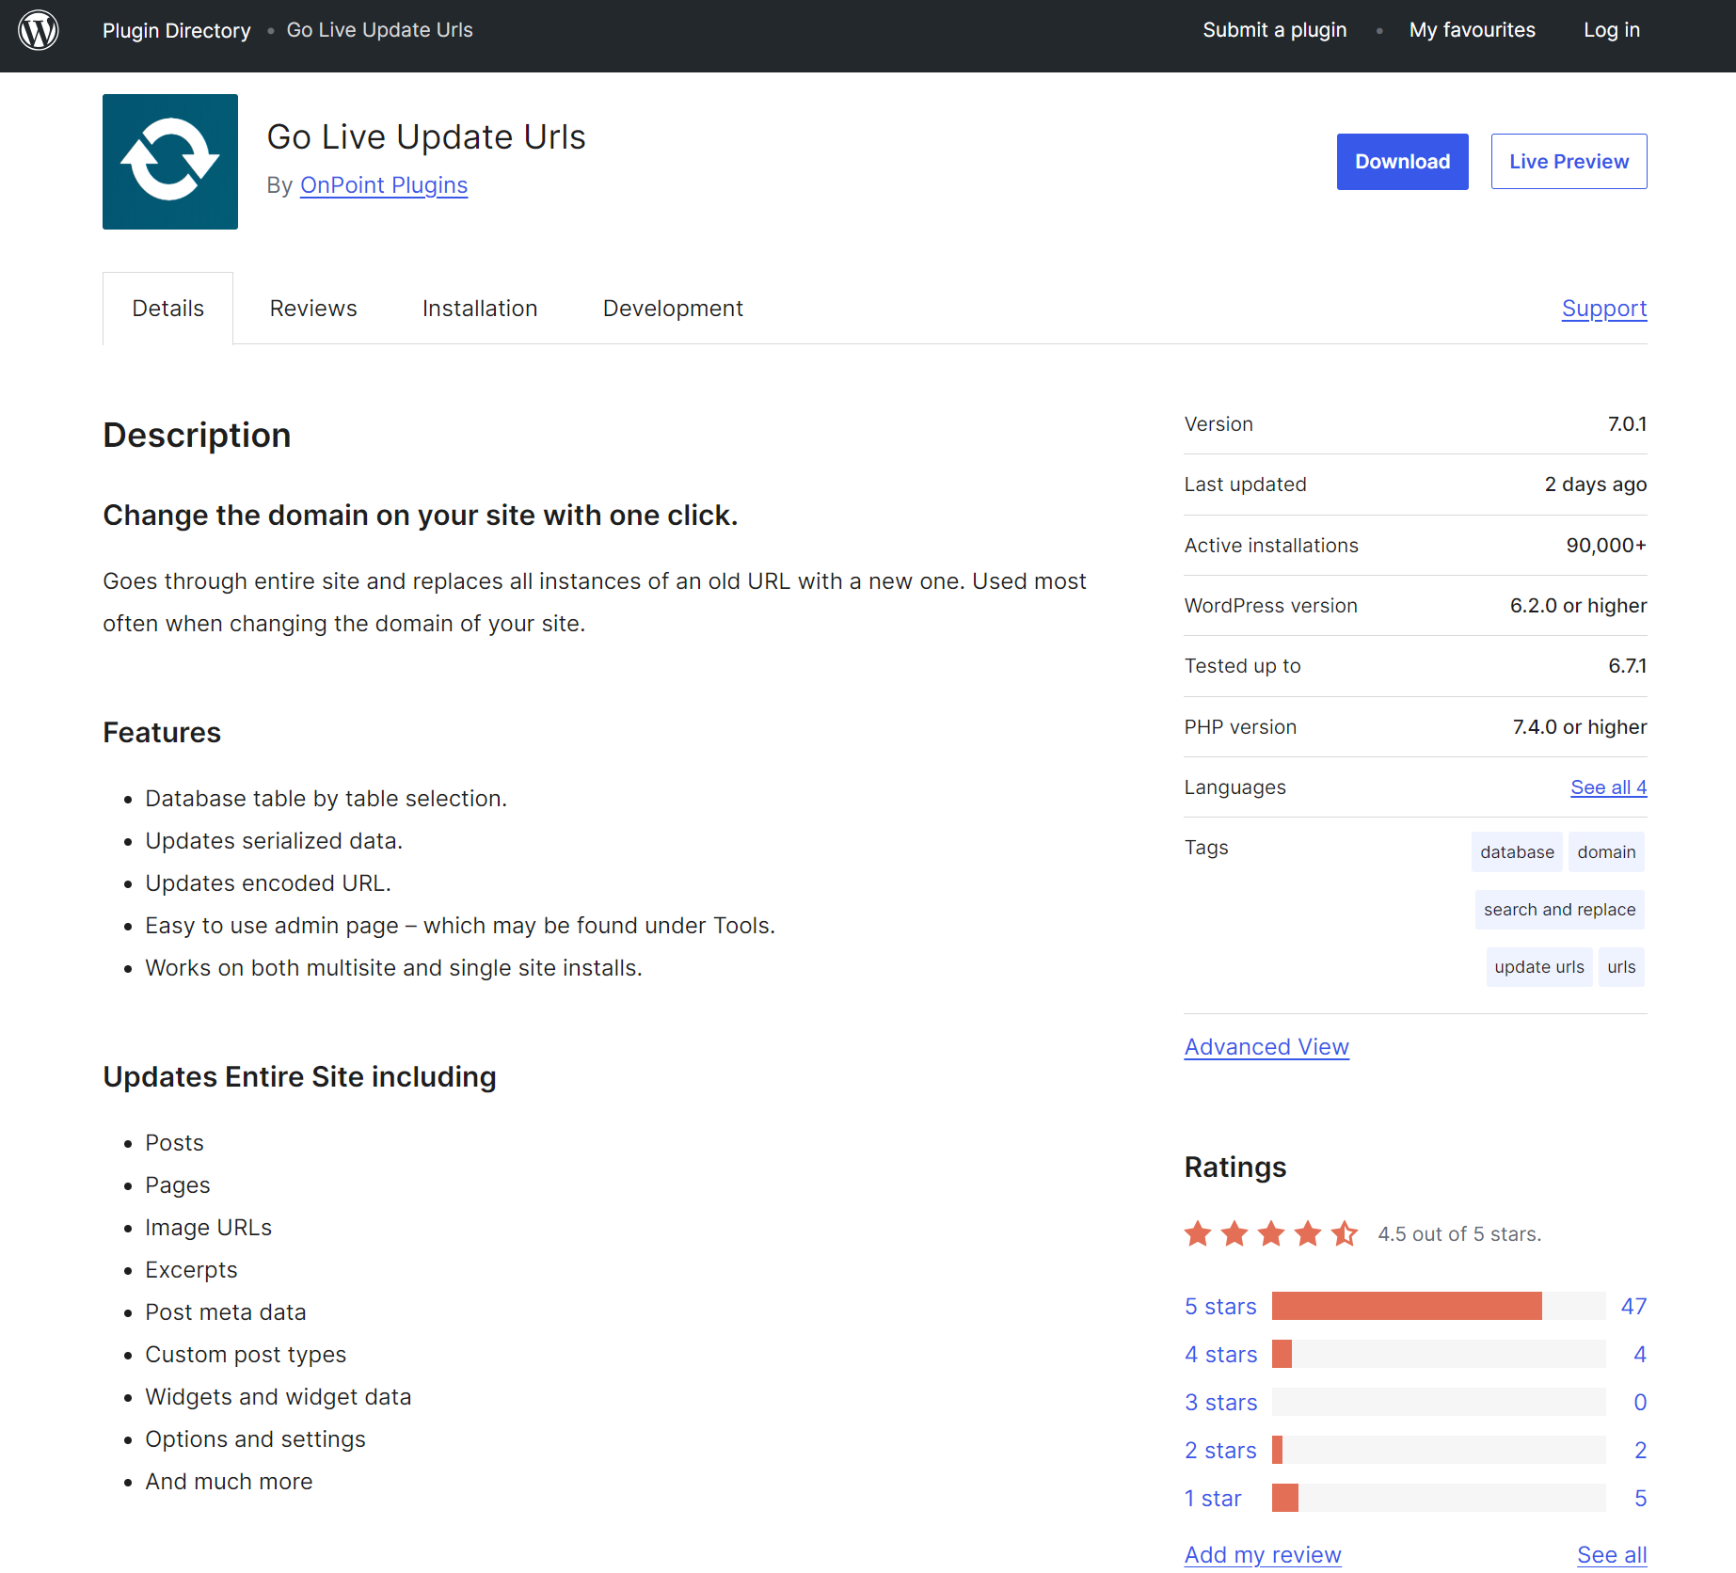Click the Live Preview button
The width and height of the screenshot is (1736, 1573).
pos(1569,162)
